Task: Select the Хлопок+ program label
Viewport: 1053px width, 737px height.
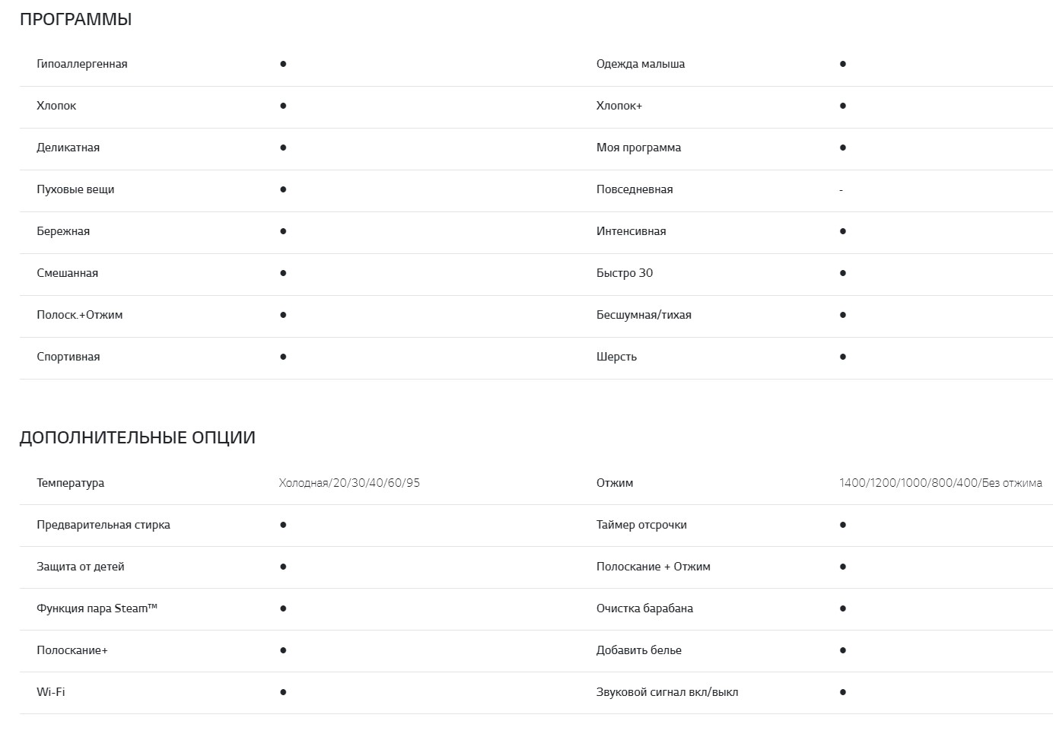Action: [x=619, y=106]
